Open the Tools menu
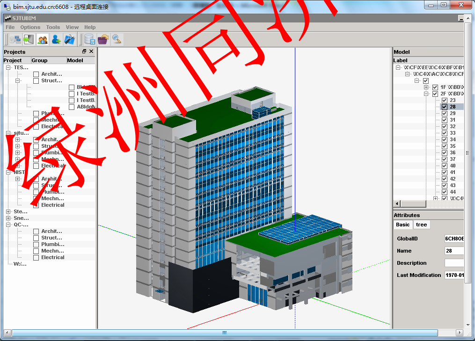This screenshot has height=341, width=475. (x=53, y=27)
